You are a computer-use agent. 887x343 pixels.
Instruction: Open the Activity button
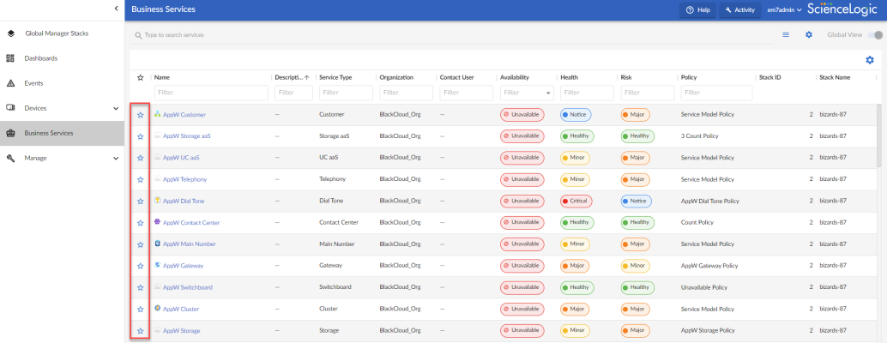coord(739,9)
